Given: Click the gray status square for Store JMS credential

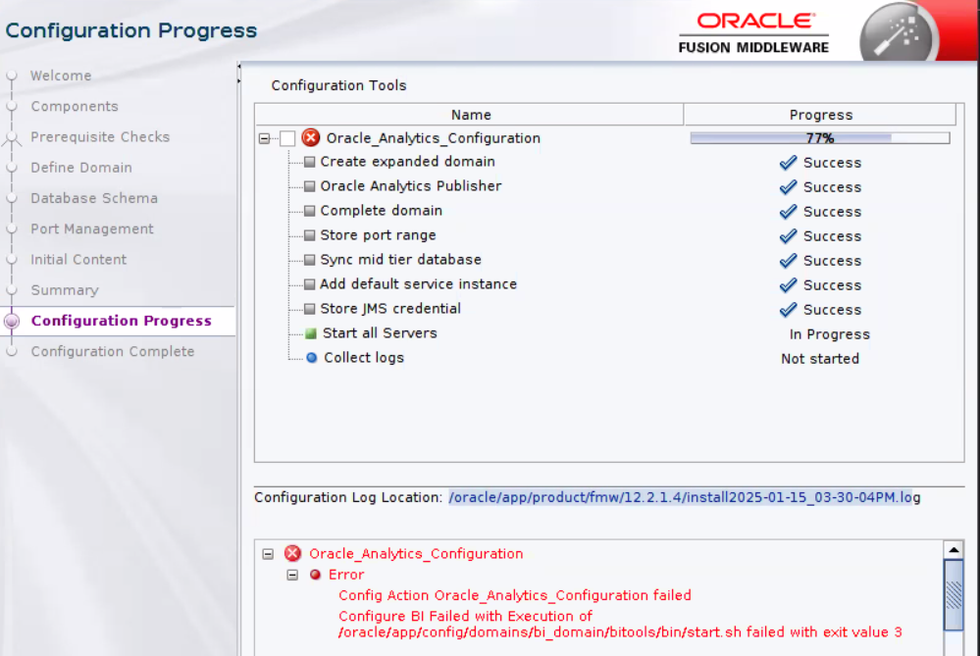Looking at the screenshot, I should pos(309,309).
